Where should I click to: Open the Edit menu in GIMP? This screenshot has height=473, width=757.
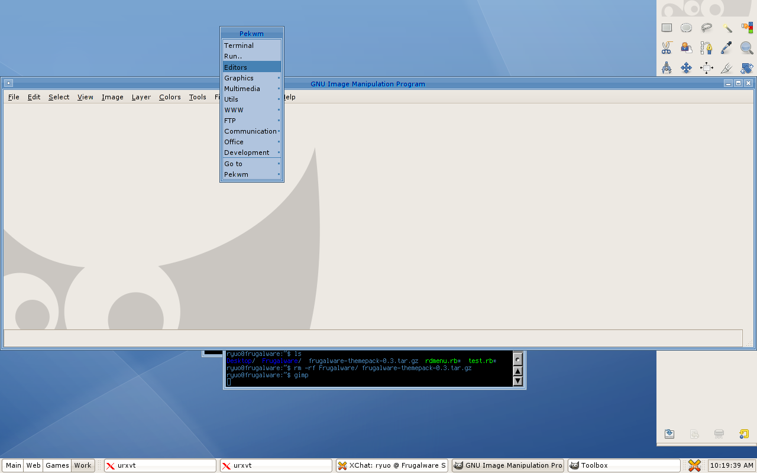pos(34,97)
